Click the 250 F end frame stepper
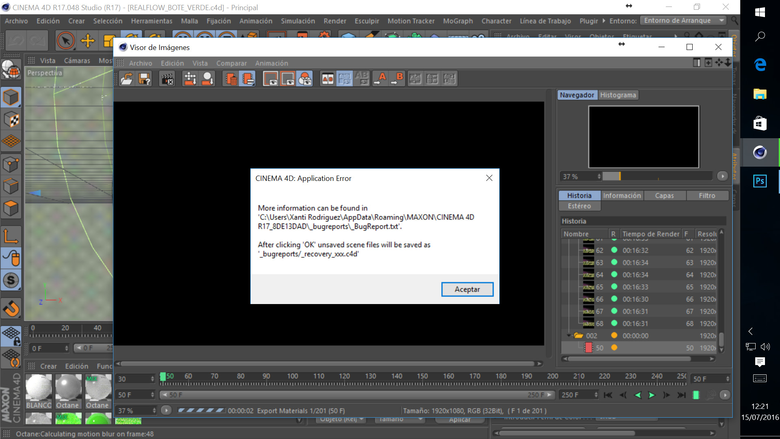Viewport: 780px width, 439px height. (596, 395)
